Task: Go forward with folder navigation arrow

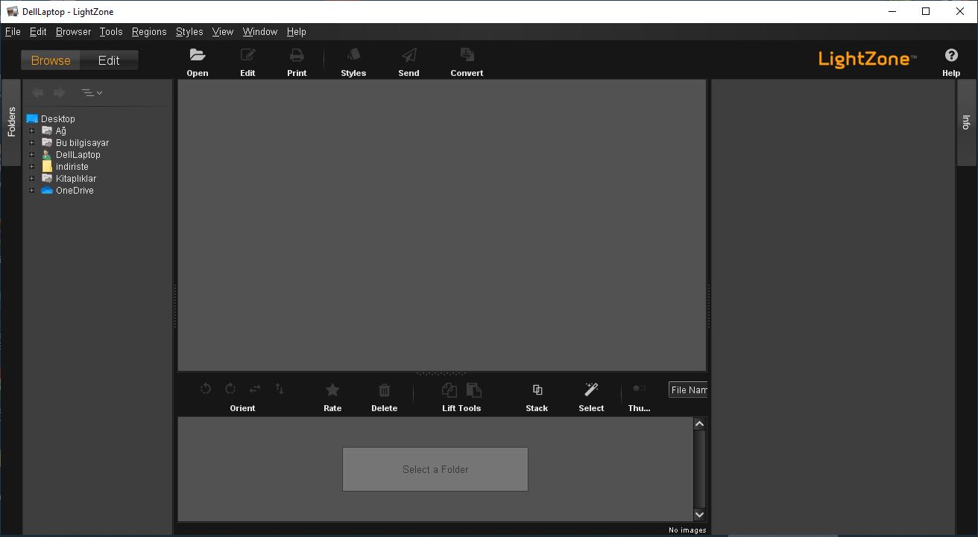Action: 60,92
